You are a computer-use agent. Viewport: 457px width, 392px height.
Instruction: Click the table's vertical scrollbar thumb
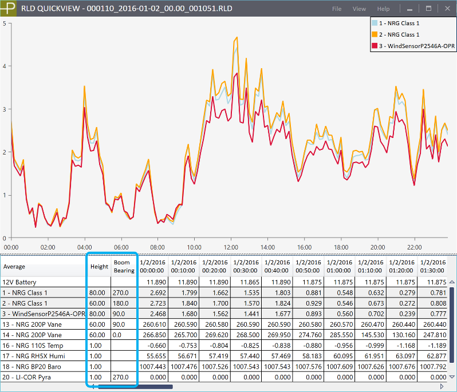(452, 326)
